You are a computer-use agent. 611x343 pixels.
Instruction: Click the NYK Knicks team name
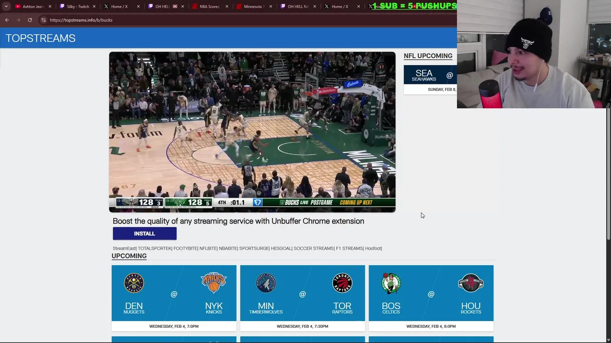(214, 308)
